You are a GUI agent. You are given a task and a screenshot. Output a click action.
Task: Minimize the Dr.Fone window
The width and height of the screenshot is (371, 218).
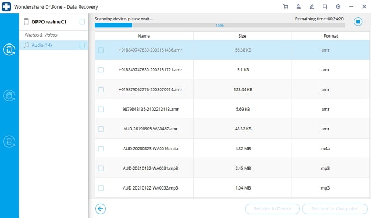(x=351, y=6)
